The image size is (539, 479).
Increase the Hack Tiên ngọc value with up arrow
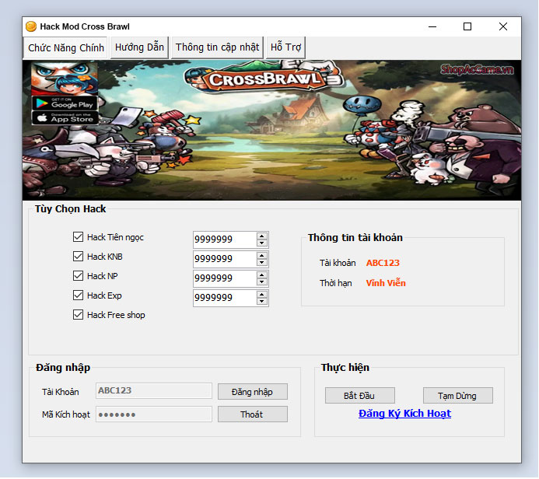click(262, 236)
